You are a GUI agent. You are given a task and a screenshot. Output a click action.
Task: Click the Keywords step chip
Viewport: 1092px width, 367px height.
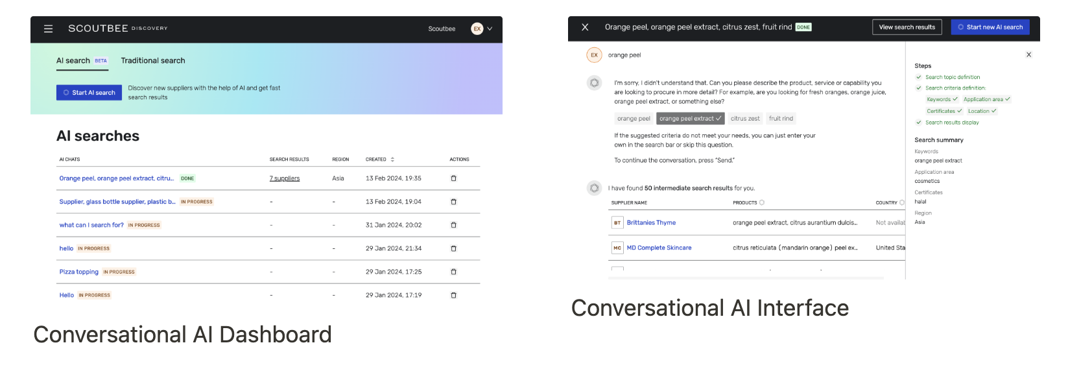pos(942,99)
